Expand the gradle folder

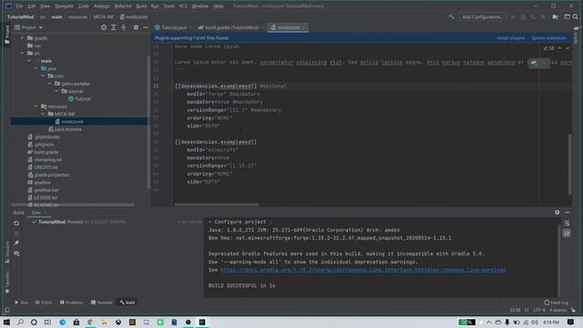[22, 38]
